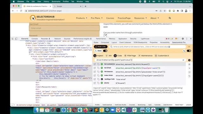Image resolution: width=203 pixels, height=114 pixels.
Task: Toggle the Axes switch
Action: [x=105, y=51]
